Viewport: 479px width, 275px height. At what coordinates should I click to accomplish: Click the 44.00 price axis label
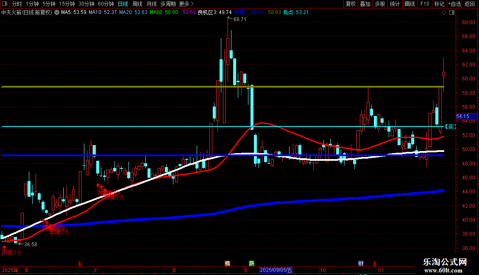(x=468, y=192)
